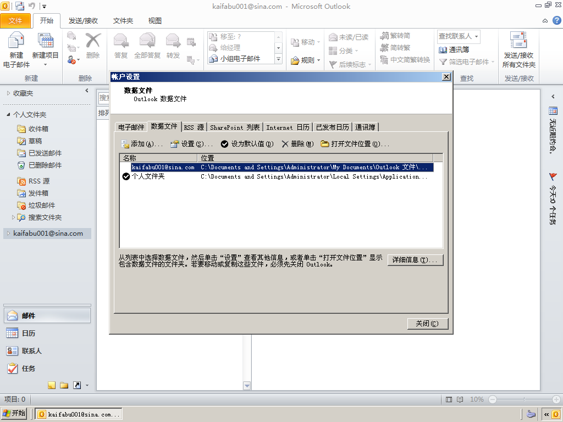Expand the Quick Steps gallery arrow

tap(279, 59)
